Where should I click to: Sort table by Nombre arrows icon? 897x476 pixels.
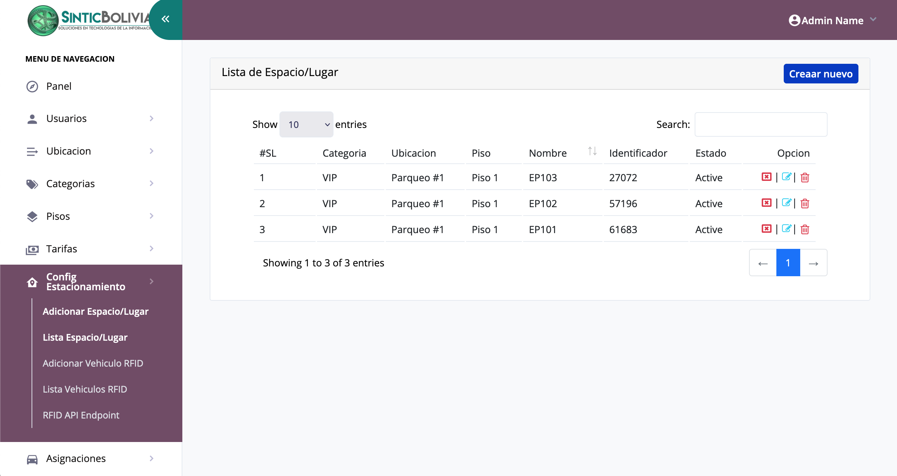[x=592, y=151]
